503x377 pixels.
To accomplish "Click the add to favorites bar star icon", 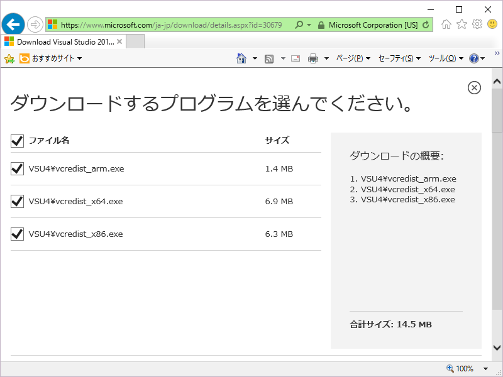I will pos(9,58).
